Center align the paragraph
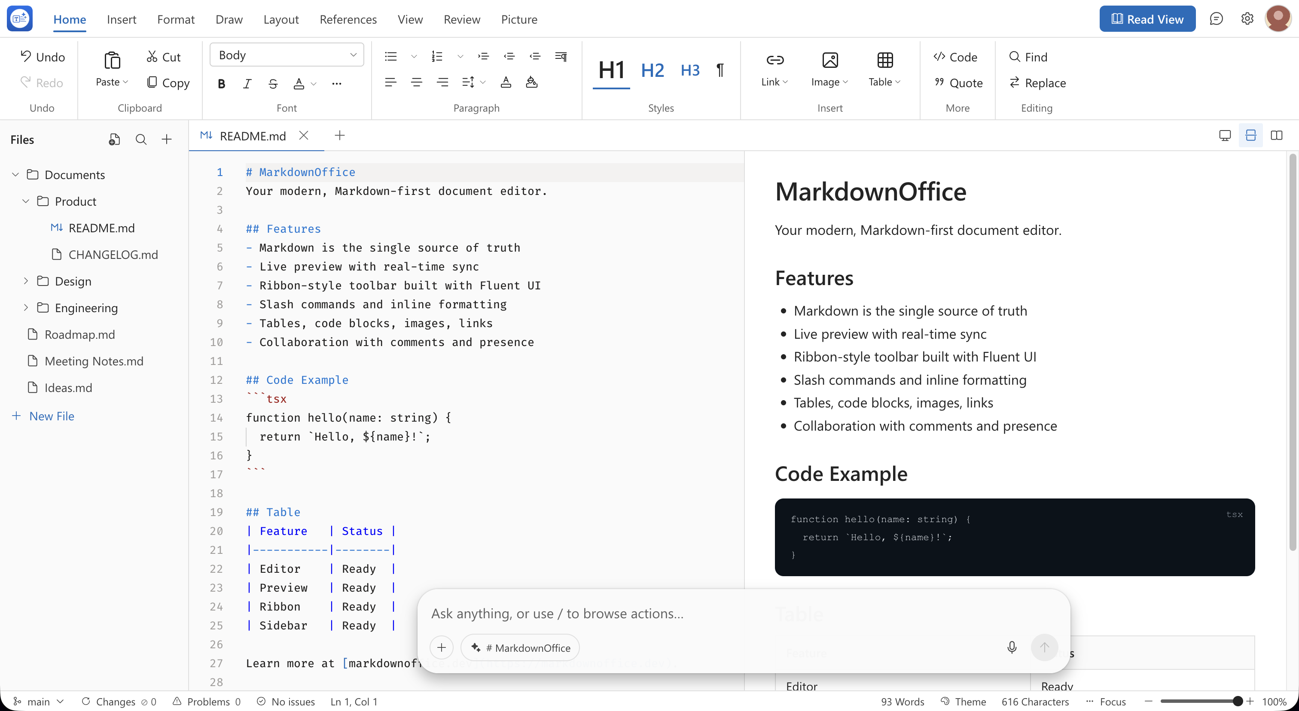The image size is (1299, 711). (417, 82)
